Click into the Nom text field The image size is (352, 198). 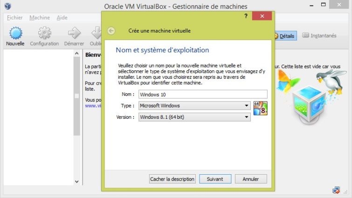point(203,95)
